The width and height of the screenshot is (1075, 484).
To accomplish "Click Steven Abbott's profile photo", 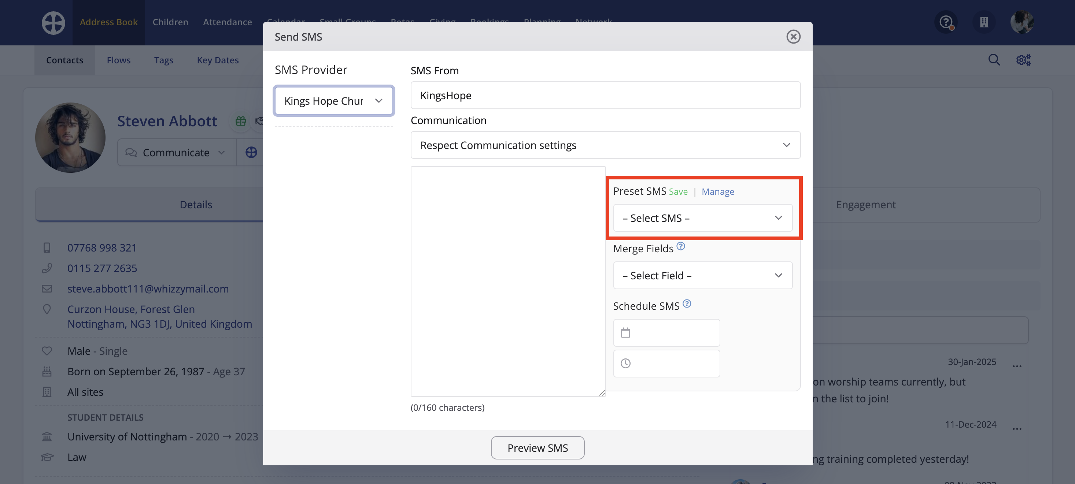I will pos(70,138).
